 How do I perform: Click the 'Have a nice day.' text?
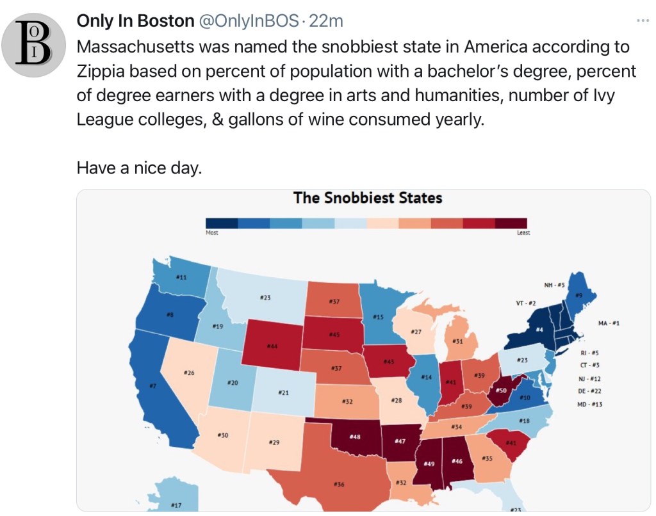tap(139, 168)
